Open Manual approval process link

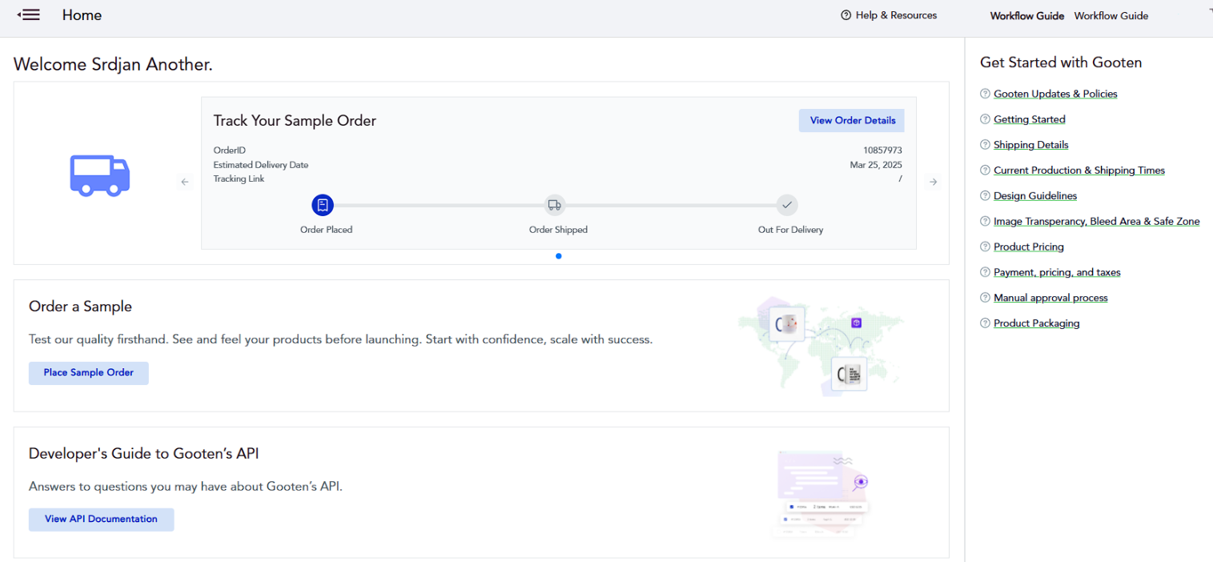(x=1050, y=298)
